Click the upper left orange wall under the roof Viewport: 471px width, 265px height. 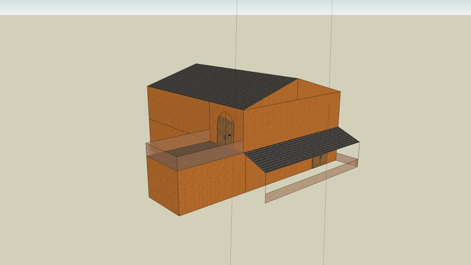point(176,109)
